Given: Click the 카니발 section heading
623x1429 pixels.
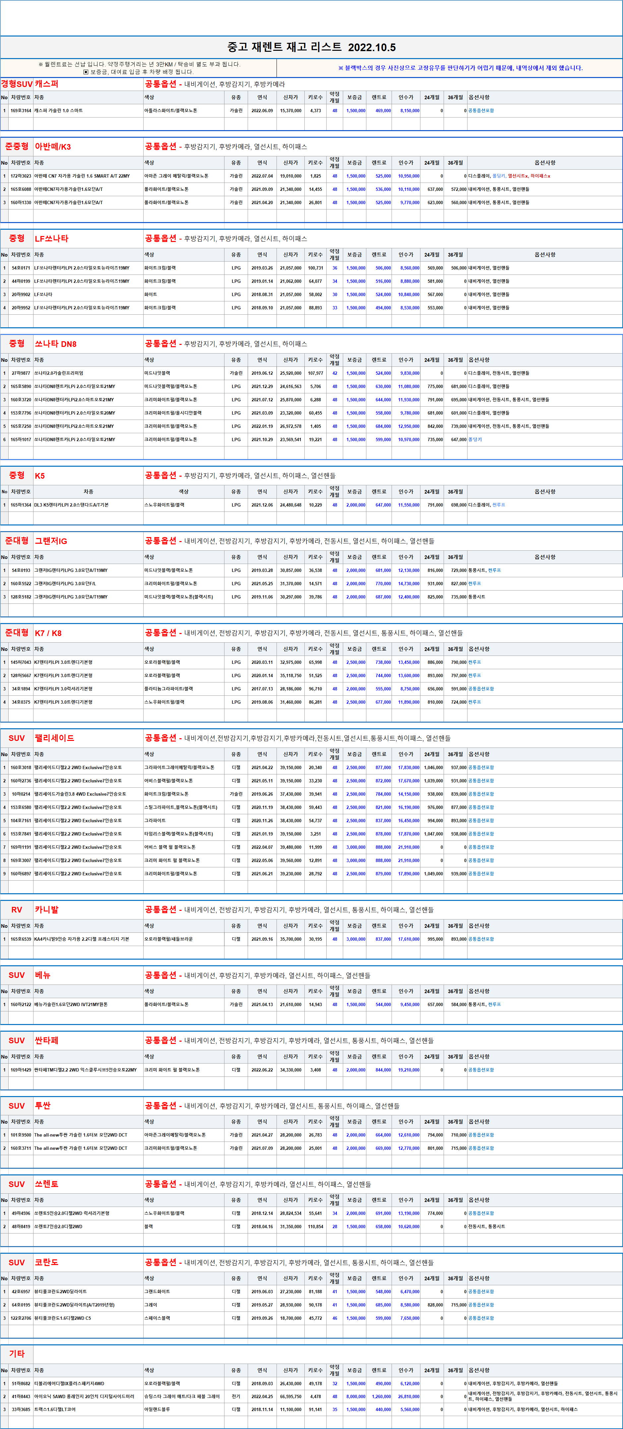Looking at the screenshot, I should click(46, 910).
